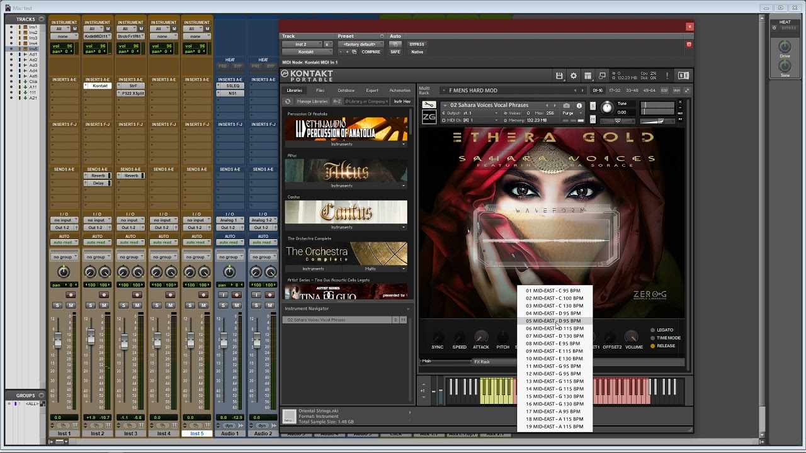Click the VOLUME knob
806x453 pixels.
point(631,338)
